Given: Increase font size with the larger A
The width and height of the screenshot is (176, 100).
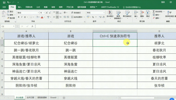Looking at the screenshot, I should [47, 13].
